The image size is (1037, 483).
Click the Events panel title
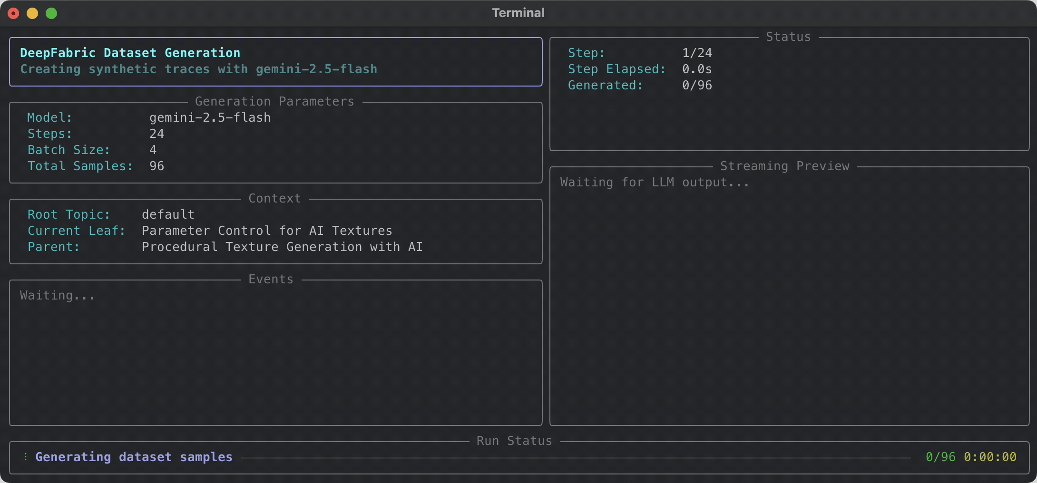pyautogui.click(x=271, y=280)
